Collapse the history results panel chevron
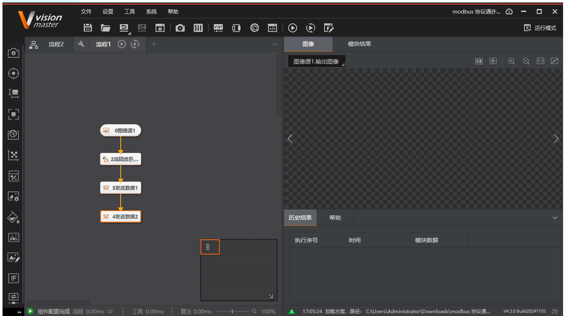 [555, 218]
